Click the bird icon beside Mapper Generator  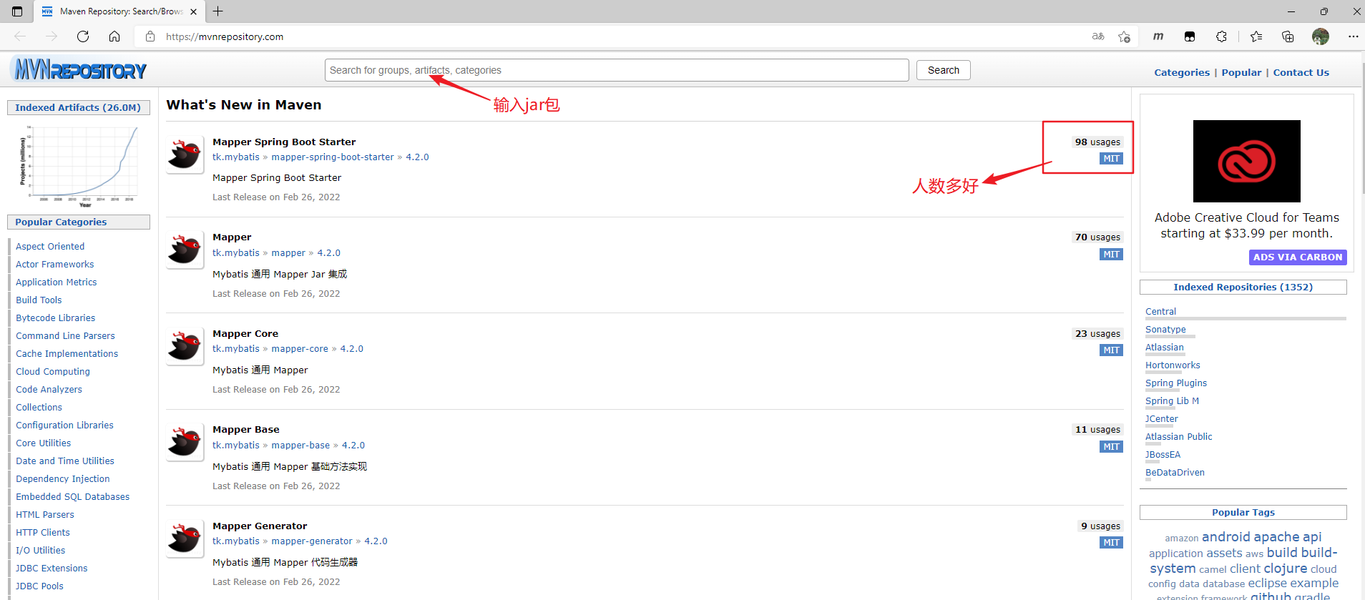tap(185, 538)
